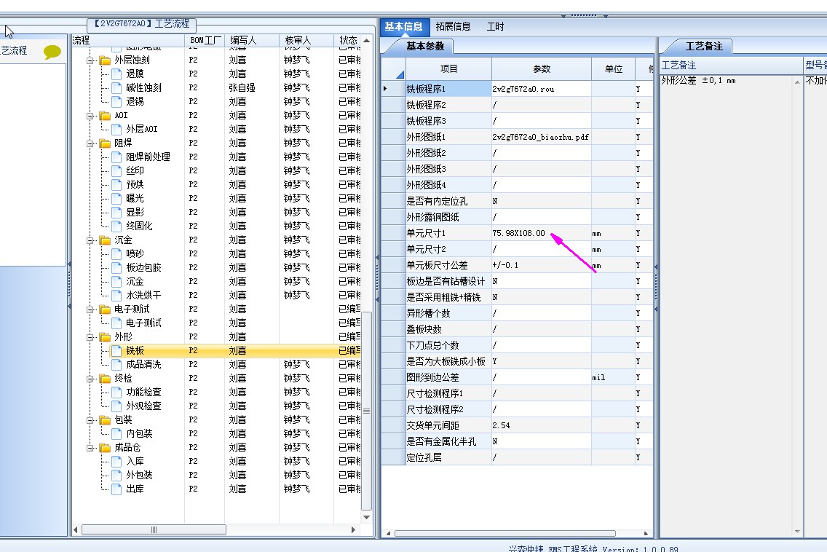
Task: Click the 阻焊 folder icon
Action: (105, 143)
